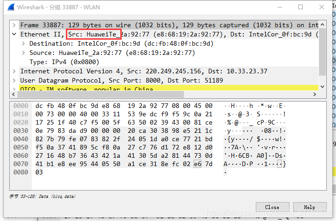The height and width of the screenshot is (221, 336).
Task: Click hex offset 0020 in bytes pane
Action: point(21,123)
